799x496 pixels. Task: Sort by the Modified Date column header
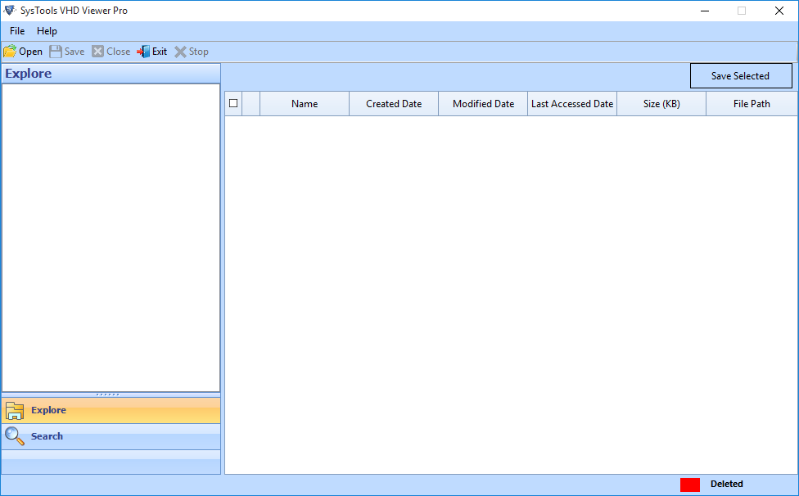tap(482, 103)
